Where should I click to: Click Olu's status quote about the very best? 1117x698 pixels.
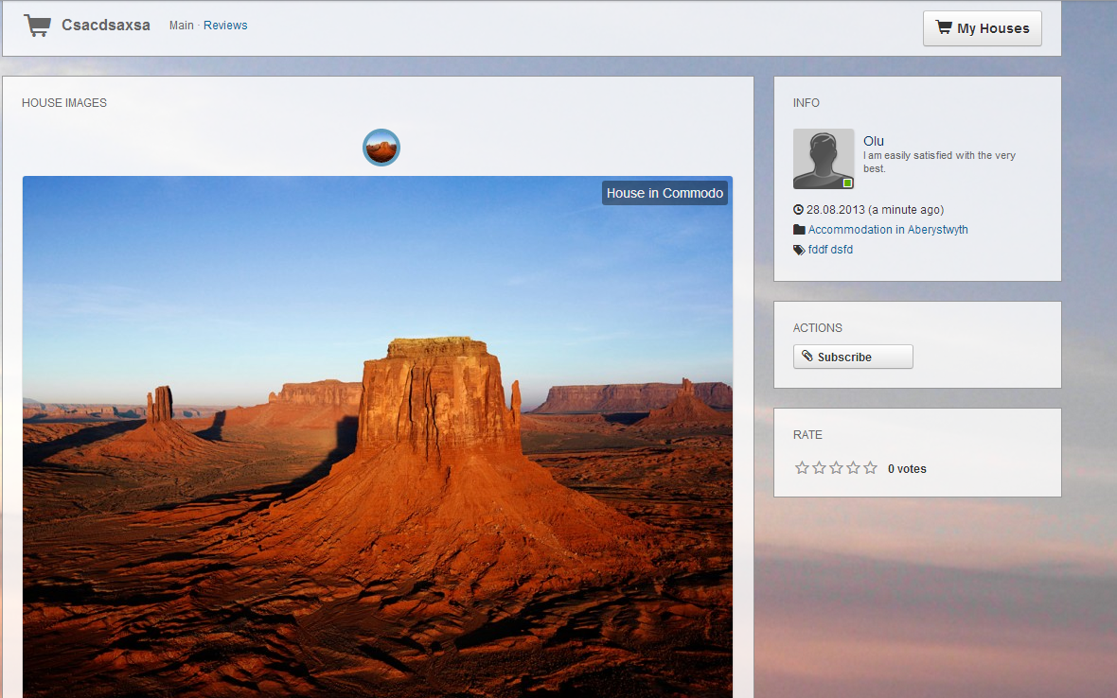pos(939,163)
